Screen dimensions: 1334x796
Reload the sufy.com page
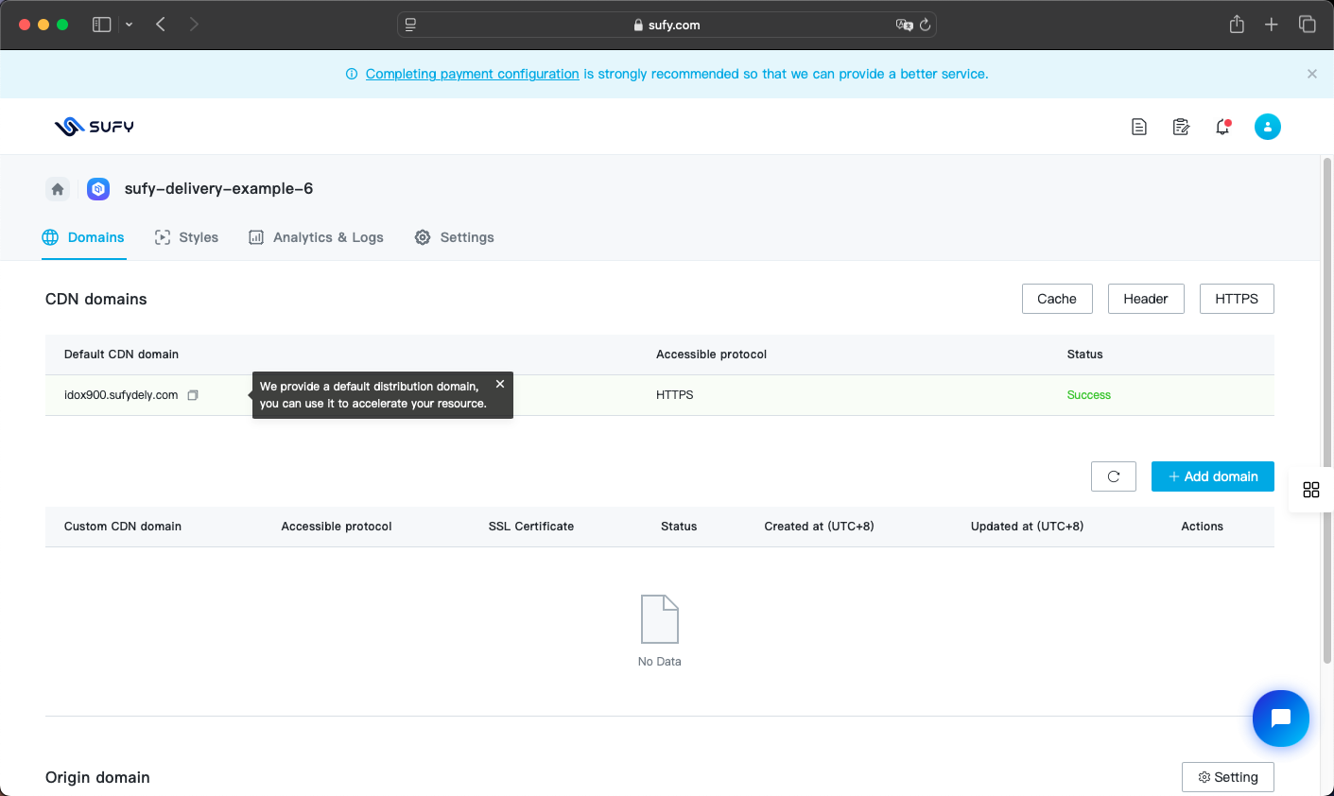click(926, 26)
